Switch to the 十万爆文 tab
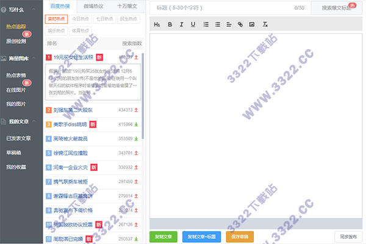 (x=127, y=6)
